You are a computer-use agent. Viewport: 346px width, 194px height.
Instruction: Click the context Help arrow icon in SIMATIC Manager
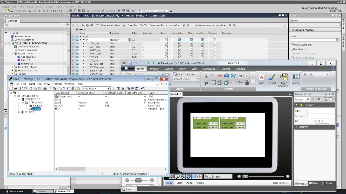142,88
